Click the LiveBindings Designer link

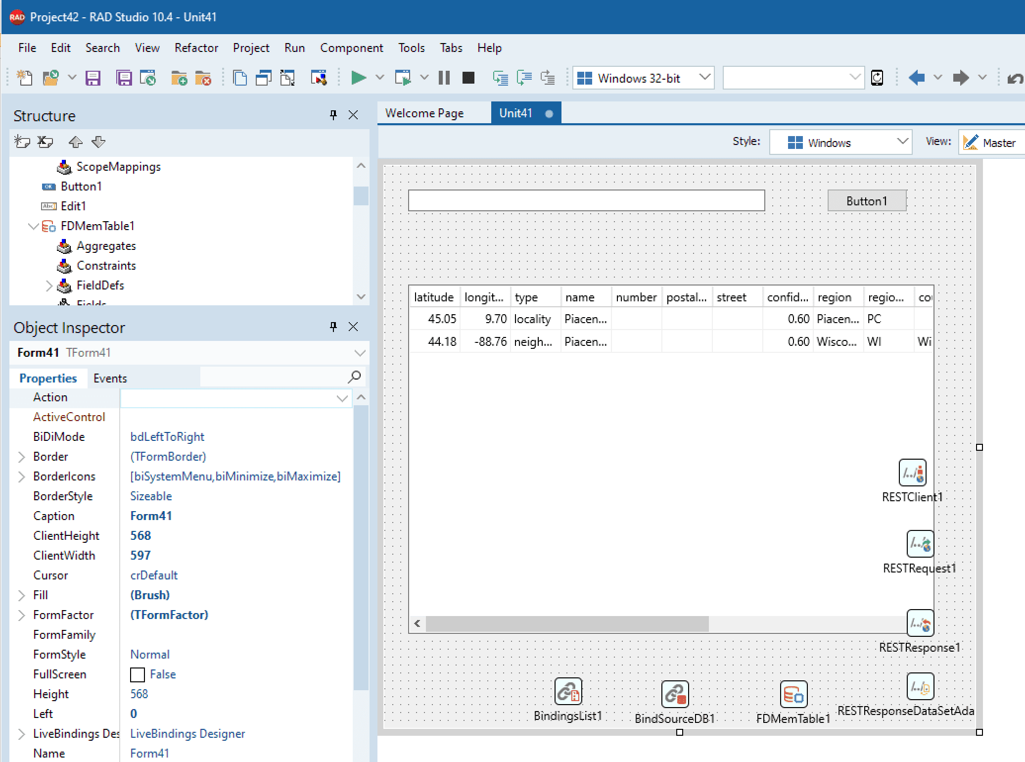pyautogui.click(x=187, y=734)
